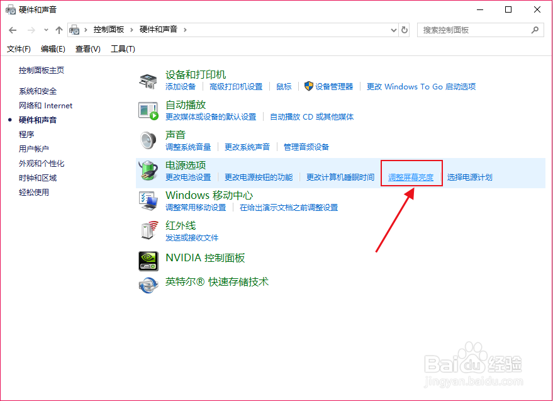Click the 英特尔快速存储技术 icon
The image size is (553, 401).
coord(148,284)
